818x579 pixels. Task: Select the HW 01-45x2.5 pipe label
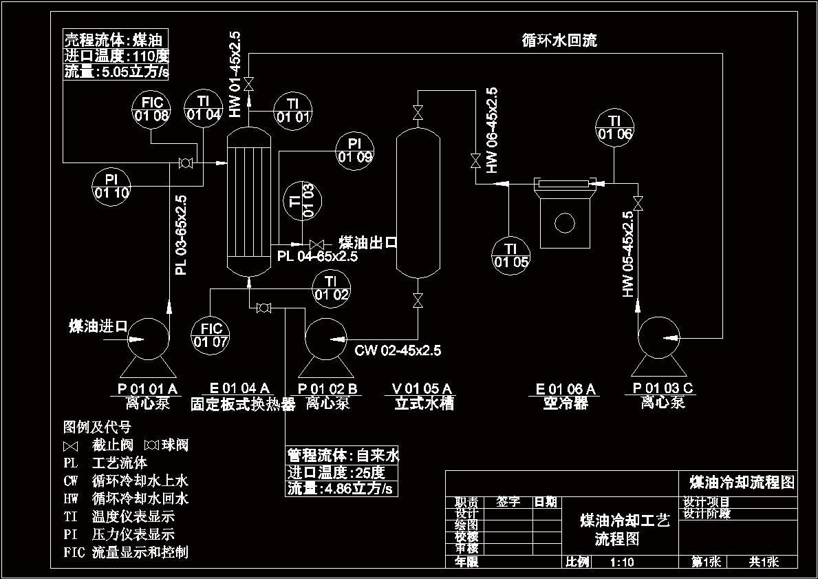[x=234, y=74]
